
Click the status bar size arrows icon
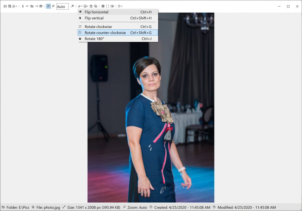pyautogui.click(x=64, y=207)
